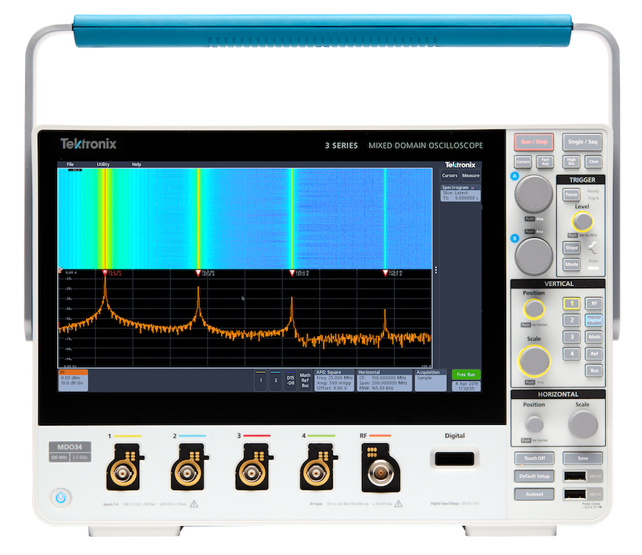642x555 pixels.
Task: Click the channel 1 BNC input connector
Action: click(122, 473)
